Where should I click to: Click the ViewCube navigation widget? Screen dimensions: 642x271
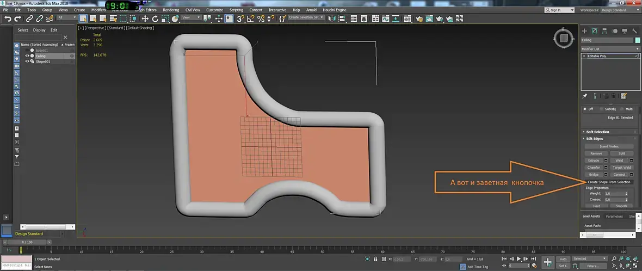click(x=563, y=39)
